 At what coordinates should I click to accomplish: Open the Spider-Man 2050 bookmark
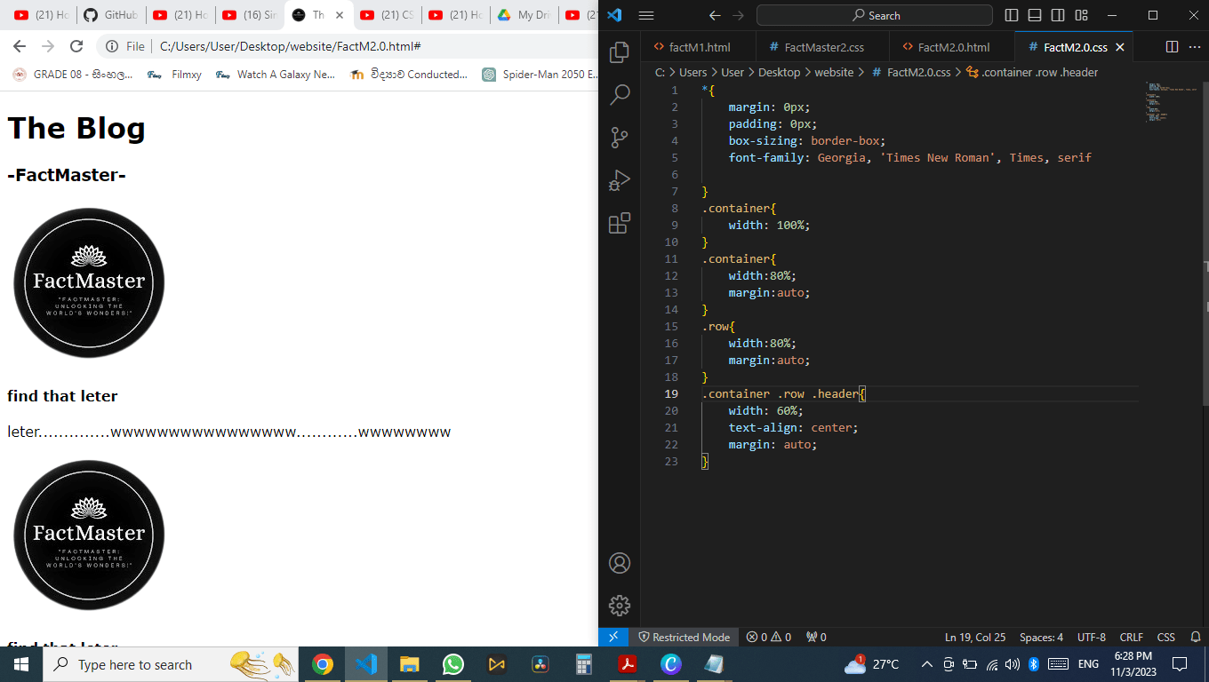pyautogui.click(x=540, y=75)
